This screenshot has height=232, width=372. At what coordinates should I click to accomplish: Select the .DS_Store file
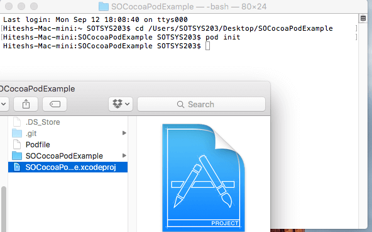coord(68,122)
